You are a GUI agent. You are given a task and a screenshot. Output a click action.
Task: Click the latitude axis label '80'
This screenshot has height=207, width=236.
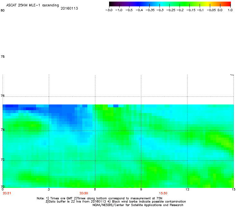(x=3, y=11)
